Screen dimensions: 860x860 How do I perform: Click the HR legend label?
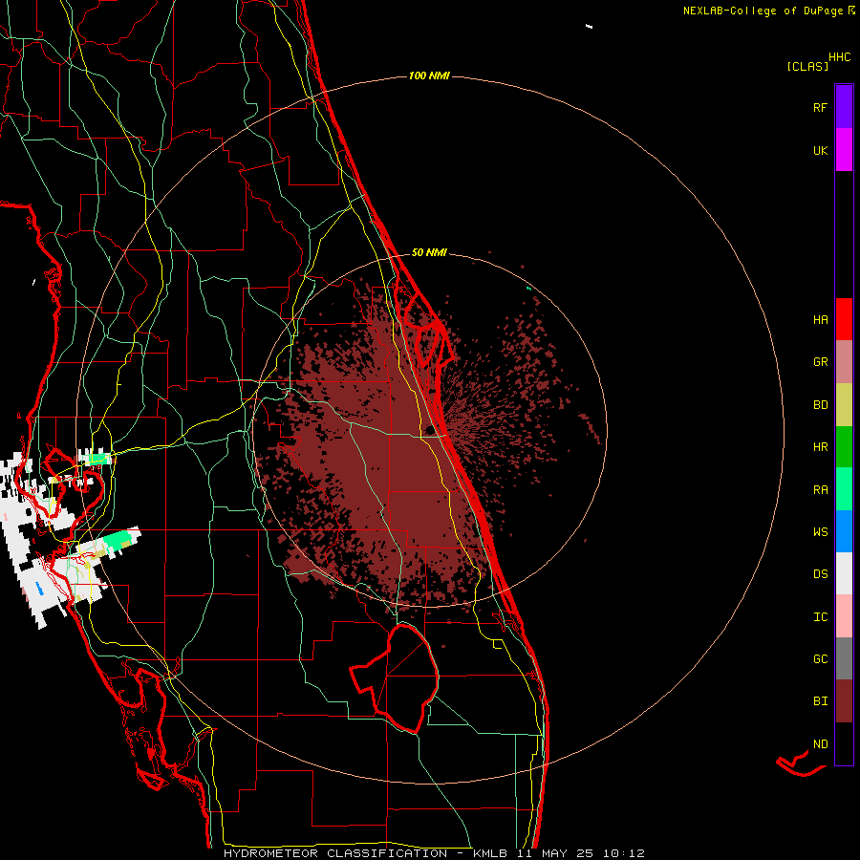[820, 447]
